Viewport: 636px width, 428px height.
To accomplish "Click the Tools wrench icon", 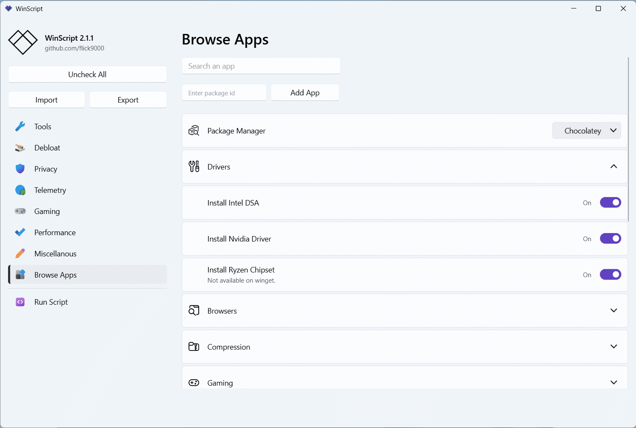I will point(20,127).
